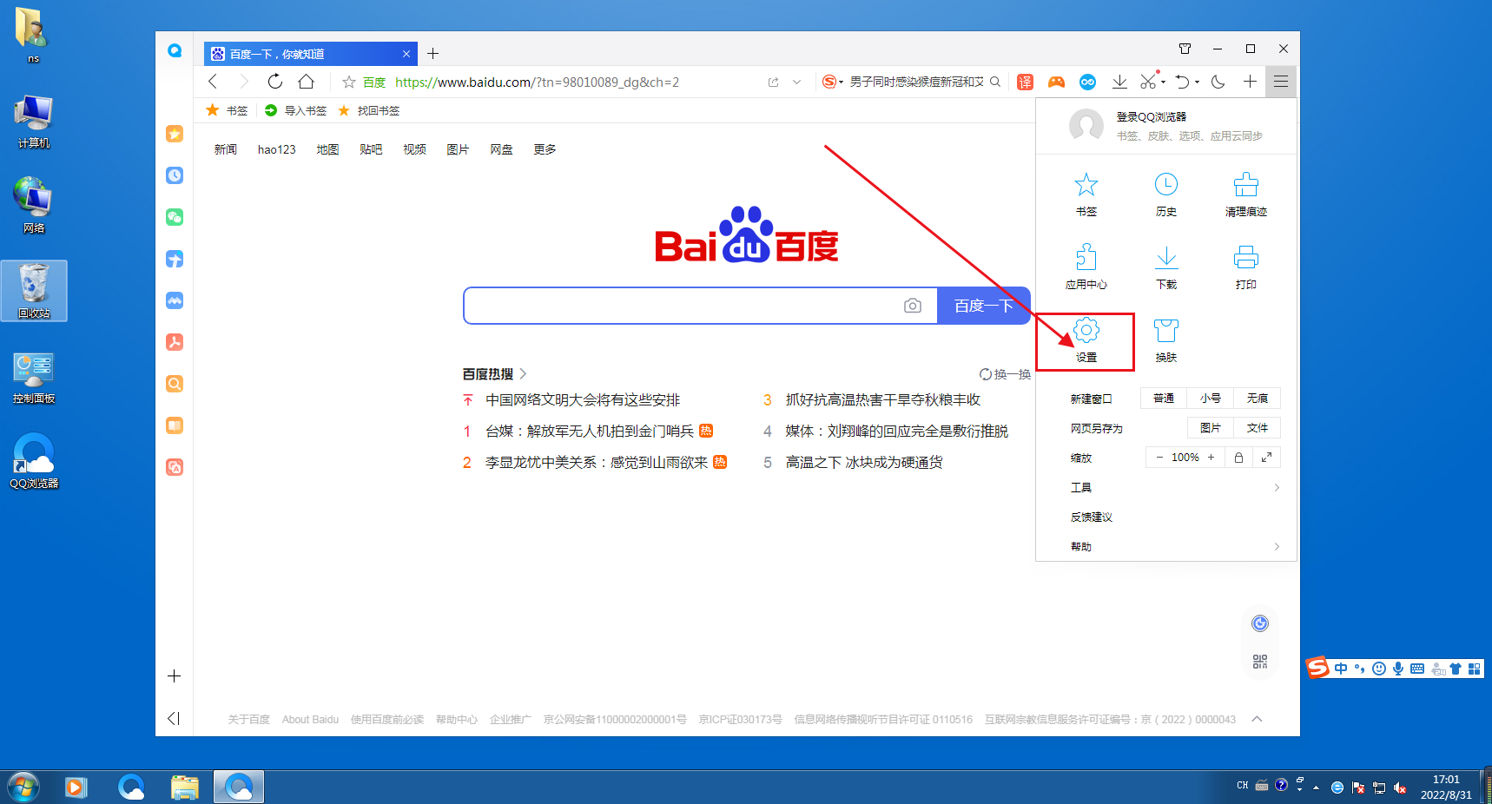This screenshot has width=1492, height=804.
Task: Open the game controller toolbar icon
Action: (1056, 82)
